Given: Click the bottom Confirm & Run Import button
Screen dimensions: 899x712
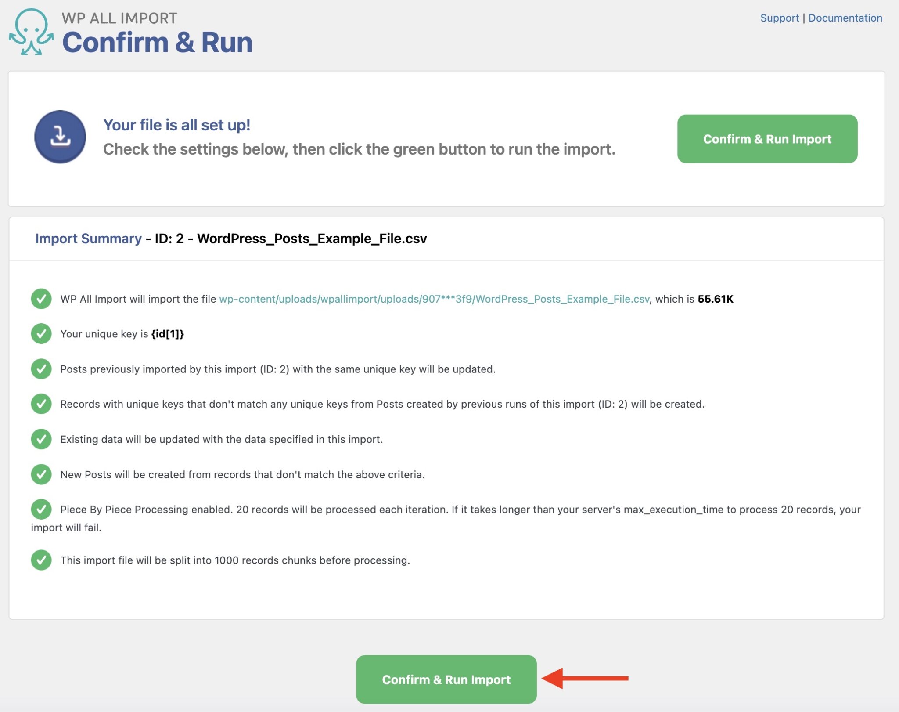Looking at the screenshot, I should (446, 679).
